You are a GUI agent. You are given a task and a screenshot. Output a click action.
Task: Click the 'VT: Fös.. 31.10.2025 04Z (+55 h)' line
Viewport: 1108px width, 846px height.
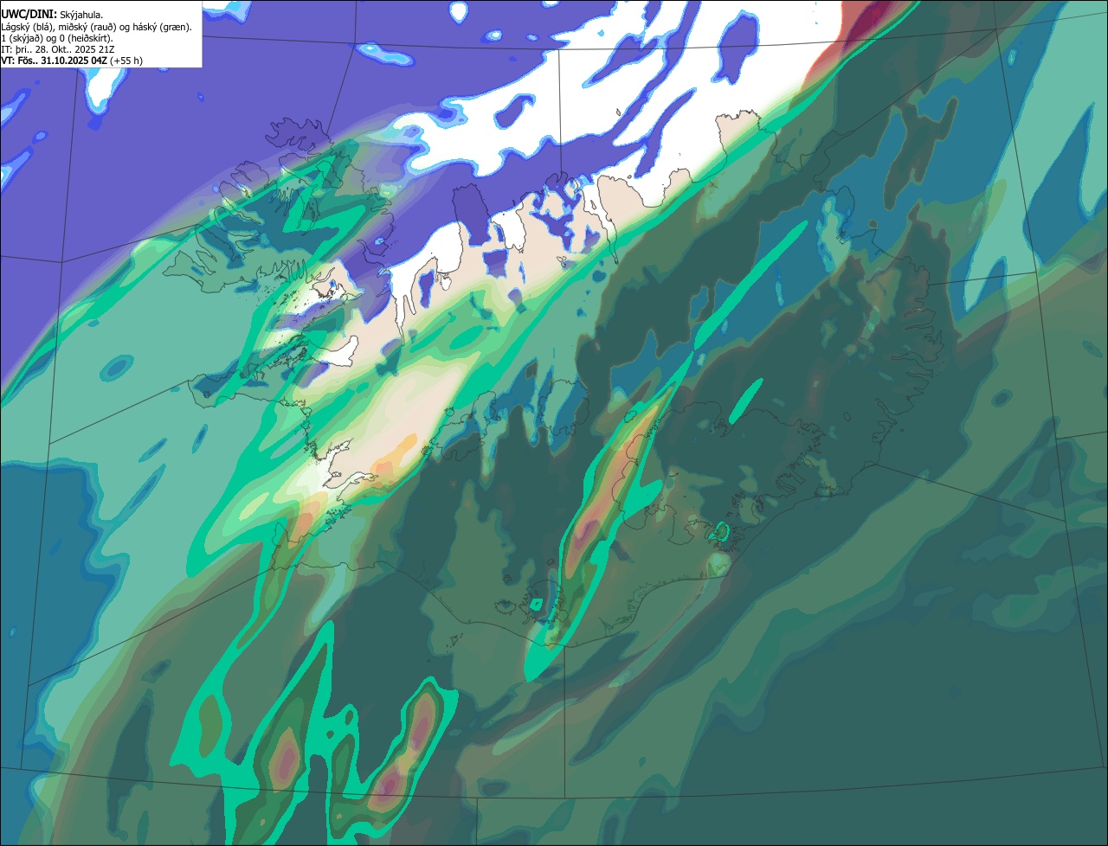pos(72,61)
